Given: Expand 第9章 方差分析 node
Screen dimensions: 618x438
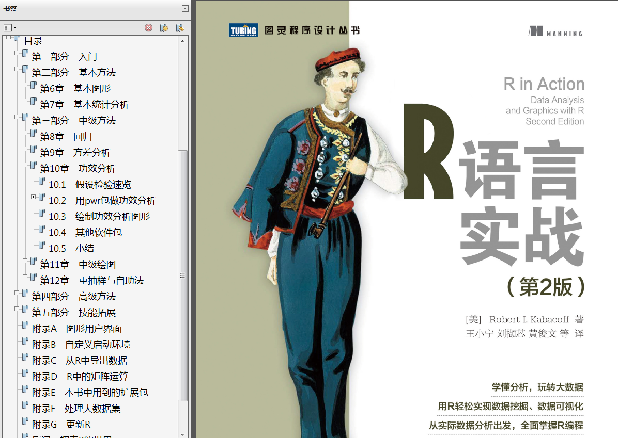Looking at the screenshot, I should [25, 149].
